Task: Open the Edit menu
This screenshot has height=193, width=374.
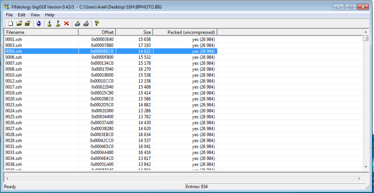Action: point(22,15)
